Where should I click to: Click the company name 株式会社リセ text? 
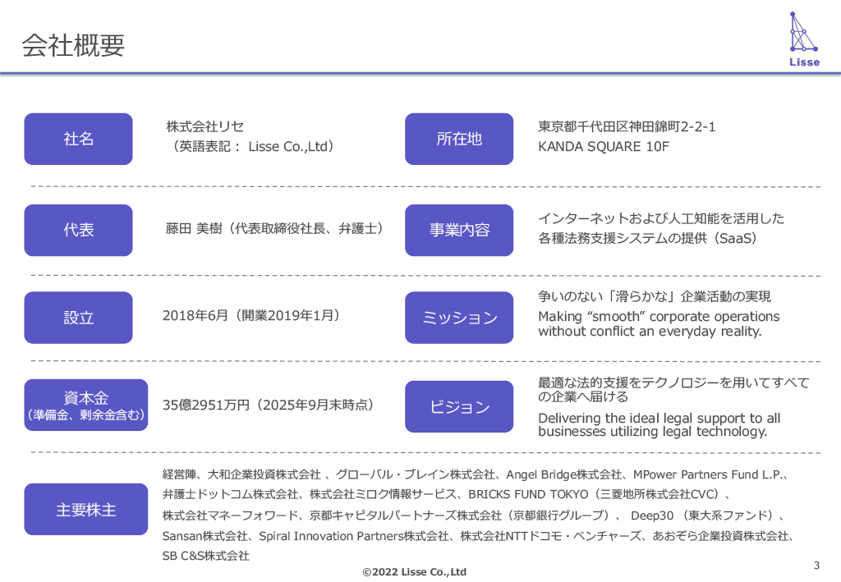pyautogui.click(x=205, y=127)
